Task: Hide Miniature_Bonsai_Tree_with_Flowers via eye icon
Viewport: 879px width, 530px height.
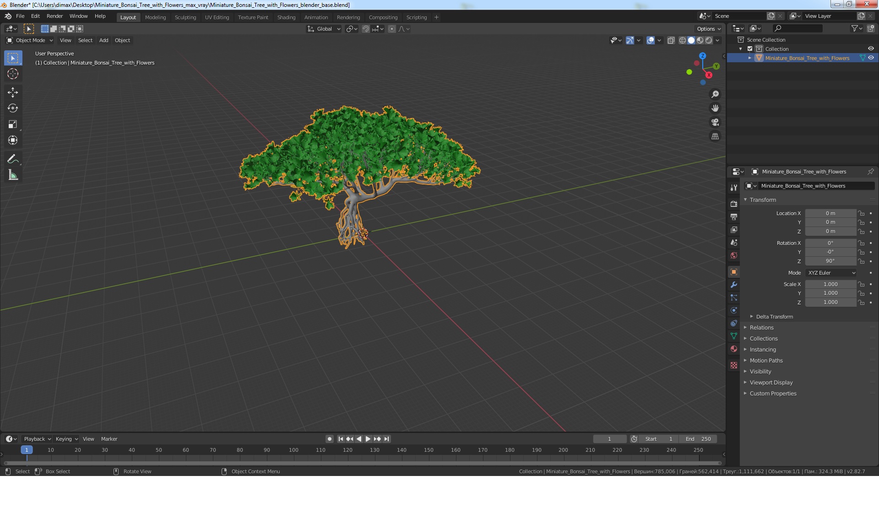Action: click(871, 58)
